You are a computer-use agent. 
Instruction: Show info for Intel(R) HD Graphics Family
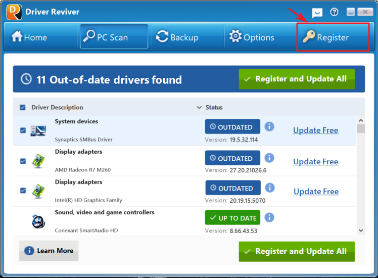pyautogui.click(x=270, y=188)
